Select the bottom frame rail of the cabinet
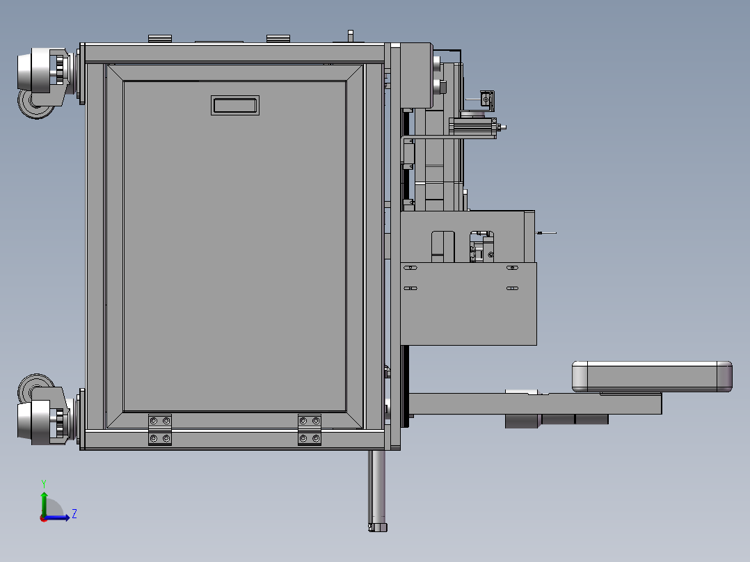The width and height of the screenshot is (750, 562). [x=234, y=439]
